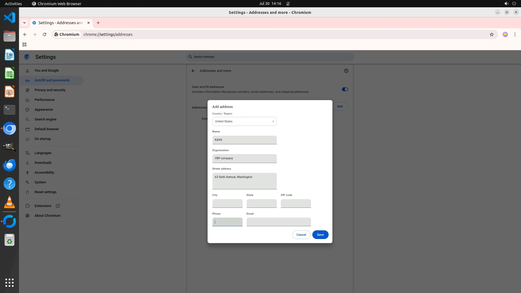Select Appearance in settings sidebar
This screenshot has height=293, width=521.
tap(44, 110)
